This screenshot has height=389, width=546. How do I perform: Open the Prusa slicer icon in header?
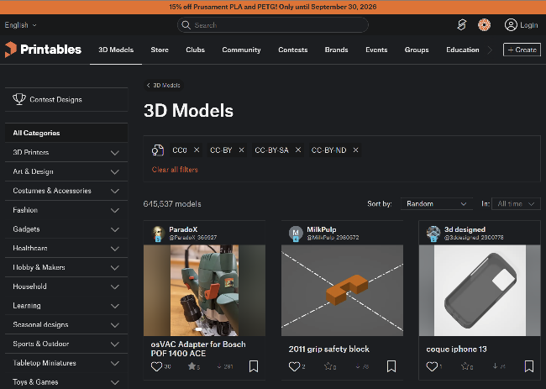462,24
